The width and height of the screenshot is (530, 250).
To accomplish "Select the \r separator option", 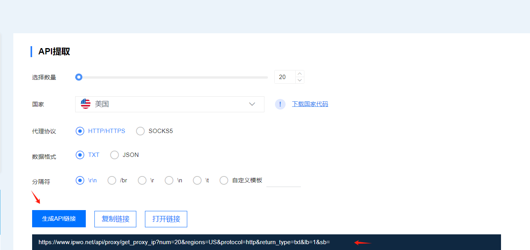I will coord(142,180).
